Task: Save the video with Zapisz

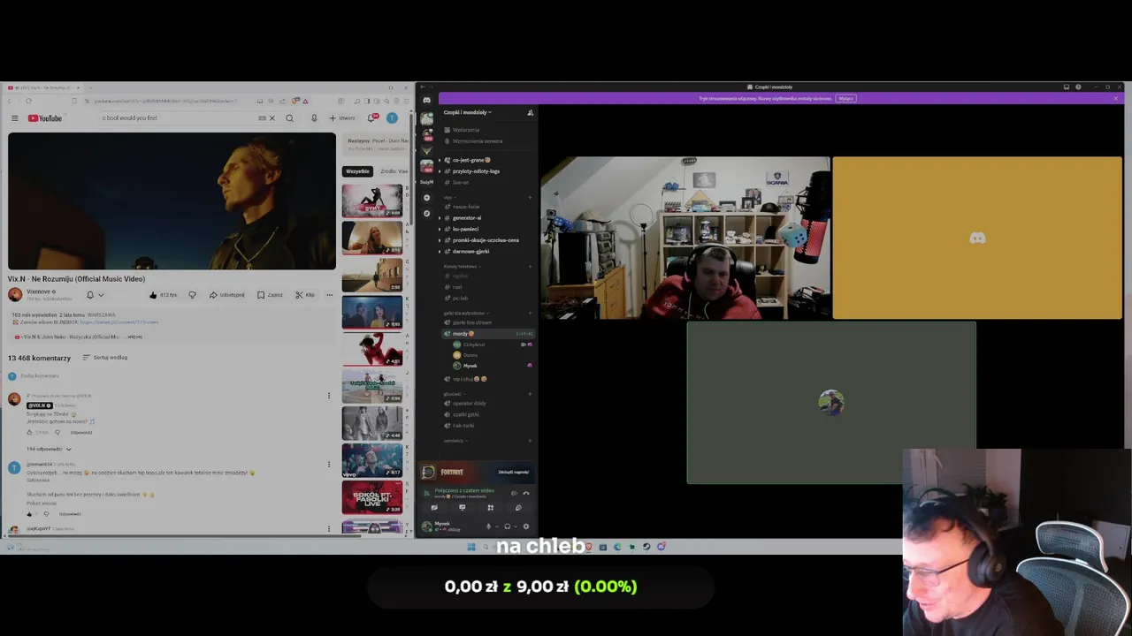Action: click(270, 295)
